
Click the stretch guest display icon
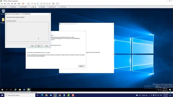click(57, 4)
